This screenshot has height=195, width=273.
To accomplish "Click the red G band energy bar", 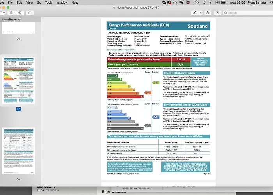I will pos(125,97).
